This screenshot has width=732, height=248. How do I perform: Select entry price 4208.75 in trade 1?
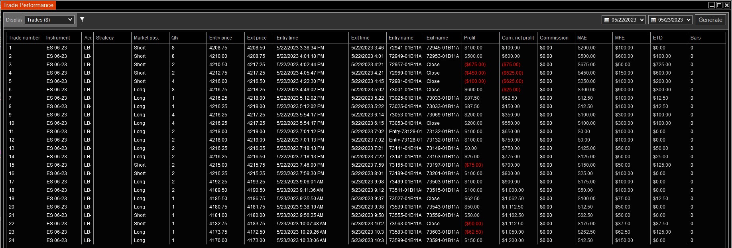(x=218, y=48)
